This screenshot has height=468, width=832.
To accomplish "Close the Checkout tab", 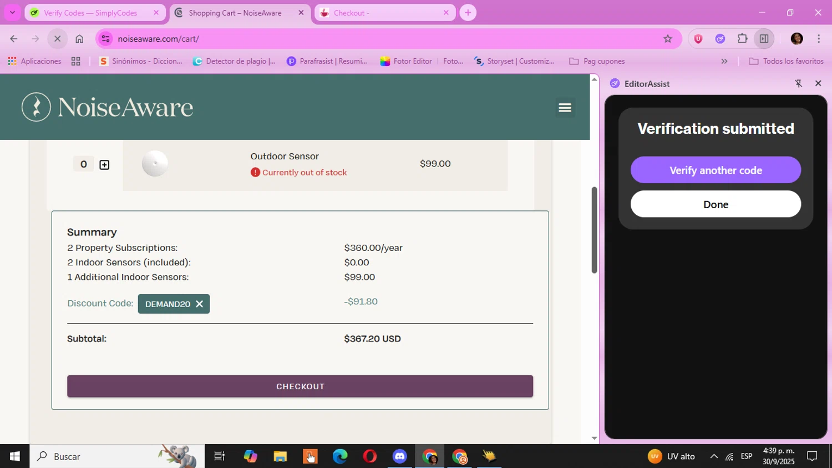I will pyautogui.click(x=446, y=13).
